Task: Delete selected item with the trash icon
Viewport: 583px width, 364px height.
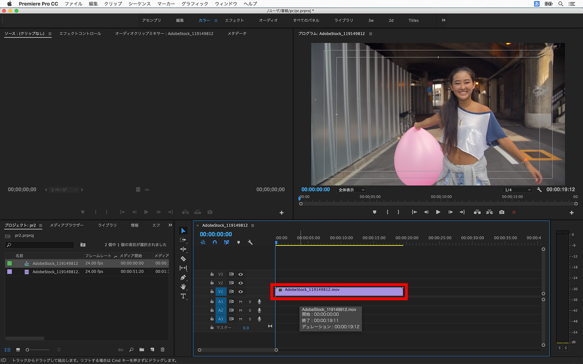Action: 162,349
